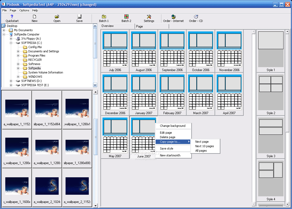Open the Page menu
Image resolution: width=292 pixels, height=209 pixels.
tap(13, 10)
